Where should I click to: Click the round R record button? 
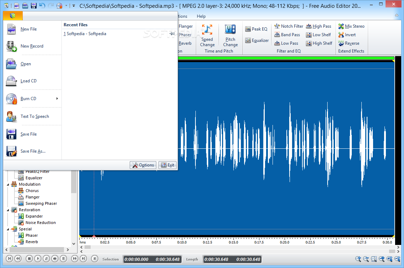point(95,259)
